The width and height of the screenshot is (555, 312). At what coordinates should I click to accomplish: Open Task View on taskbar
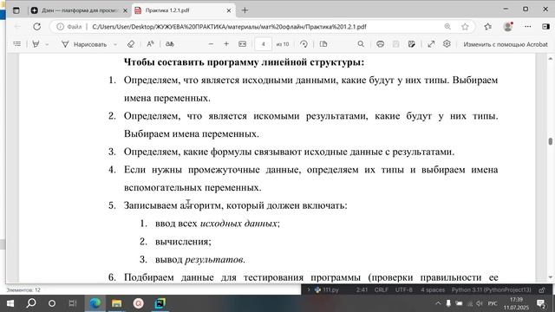(73, 303)
